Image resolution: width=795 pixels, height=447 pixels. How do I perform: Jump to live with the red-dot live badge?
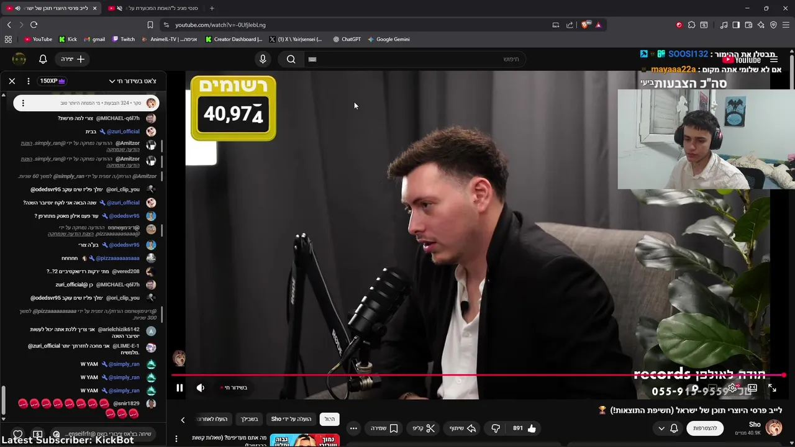[234, 387]
